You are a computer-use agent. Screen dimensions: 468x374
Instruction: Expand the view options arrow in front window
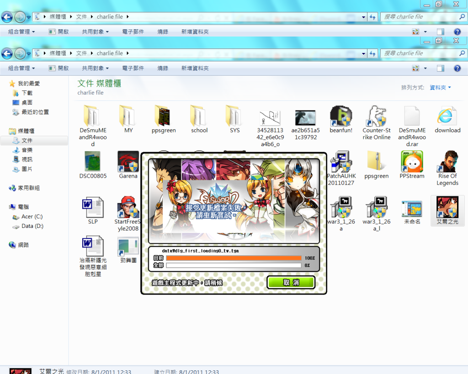pos(425,68)
